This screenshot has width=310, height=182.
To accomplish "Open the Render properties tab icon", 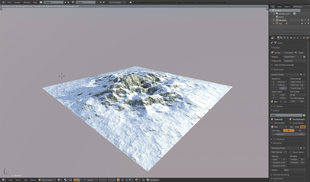I will (278, 37).
